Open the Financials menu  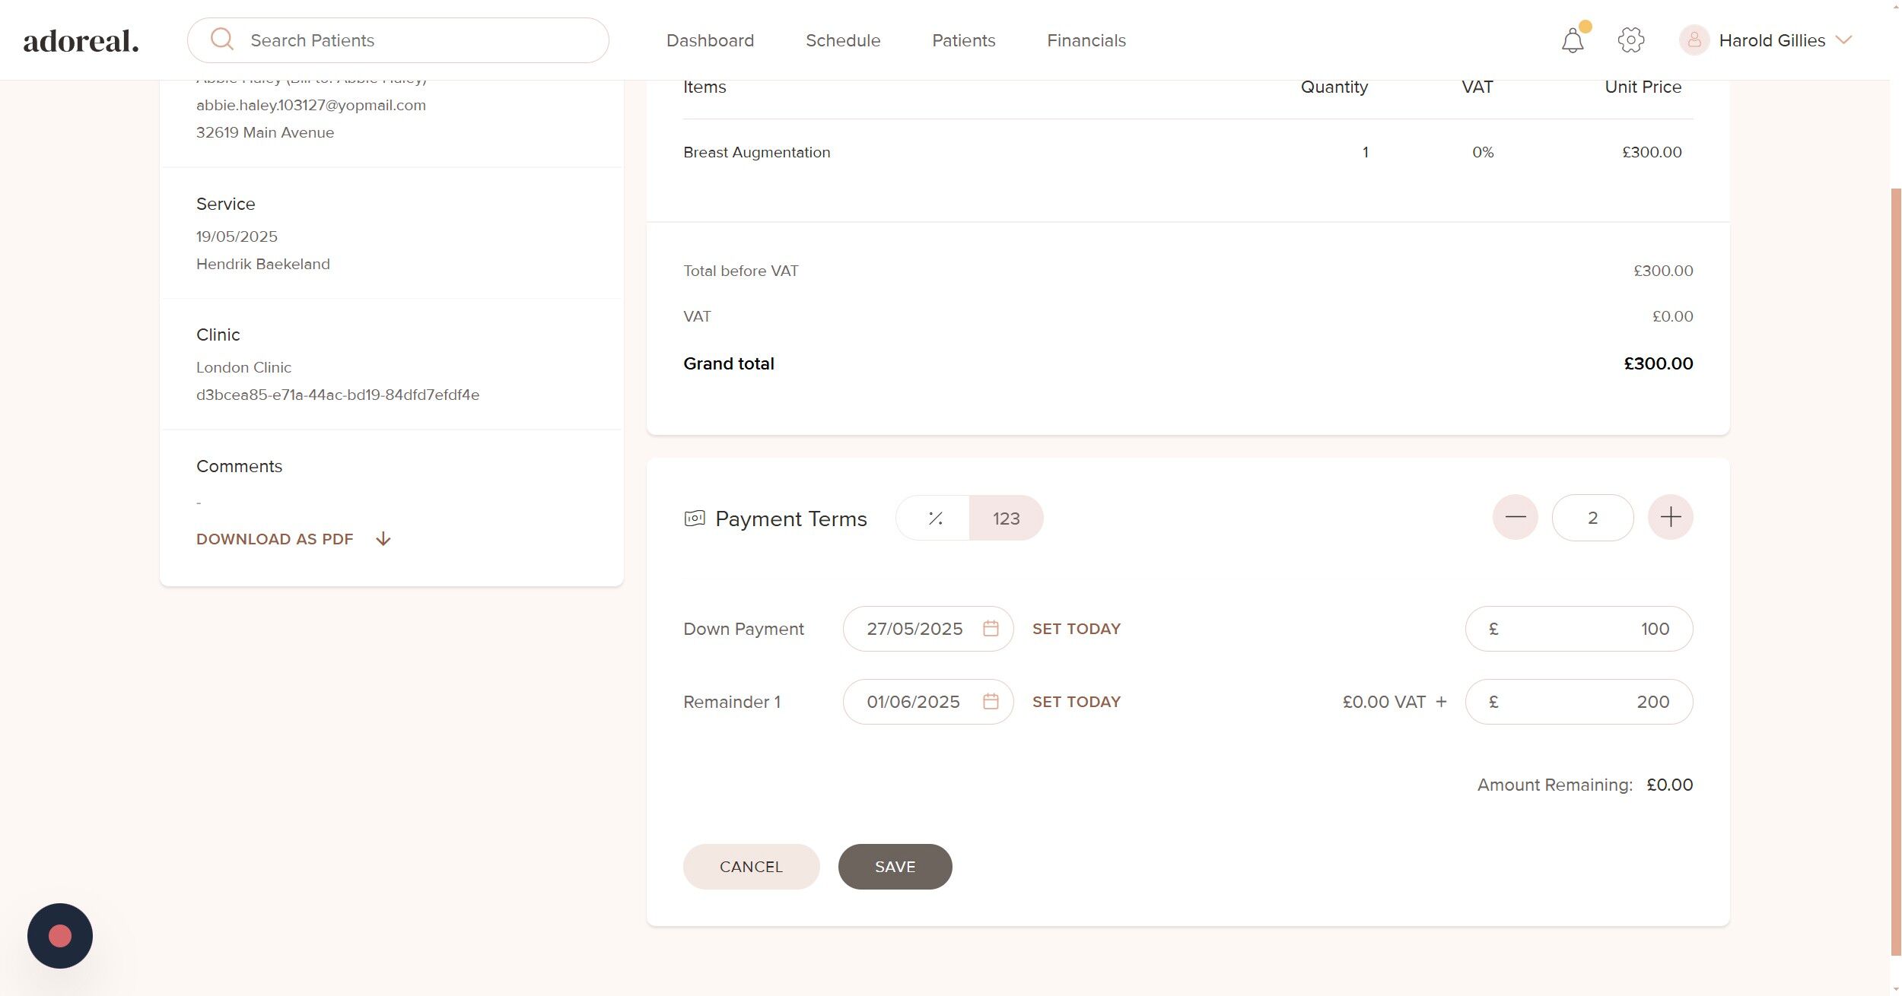tap(1086, 40)
